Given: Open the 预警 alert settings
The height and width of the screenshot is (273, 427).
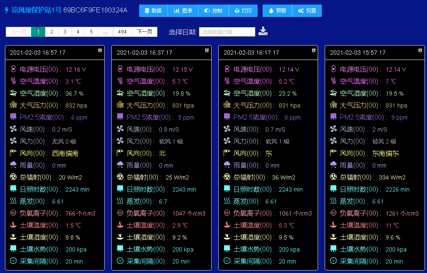Looking at the screenshot, I should pyautogui.click(x=277, y=11).
